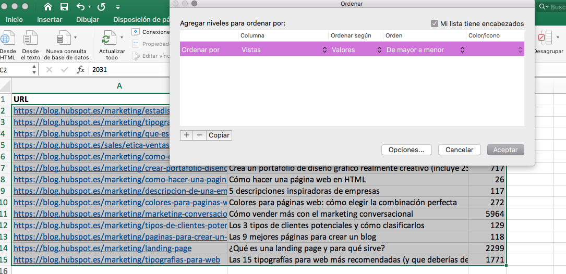Click the Redo circular arrow icon
Screen dimensions: 566x274
coord(101,6)
